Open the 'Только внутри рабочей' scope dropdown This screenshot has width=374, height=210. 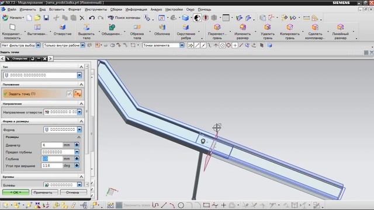[x=64, y=45]
